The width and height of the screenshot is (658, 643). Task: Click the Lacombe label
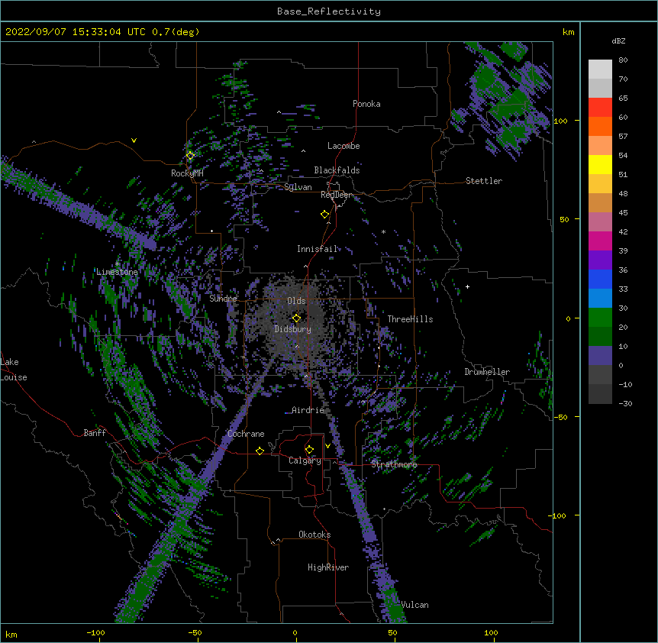tap(344, 146)
